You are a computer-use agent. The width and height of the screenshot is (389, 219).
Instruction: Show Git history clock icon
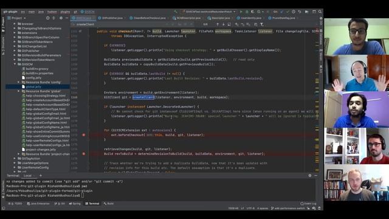click(294, 12)
